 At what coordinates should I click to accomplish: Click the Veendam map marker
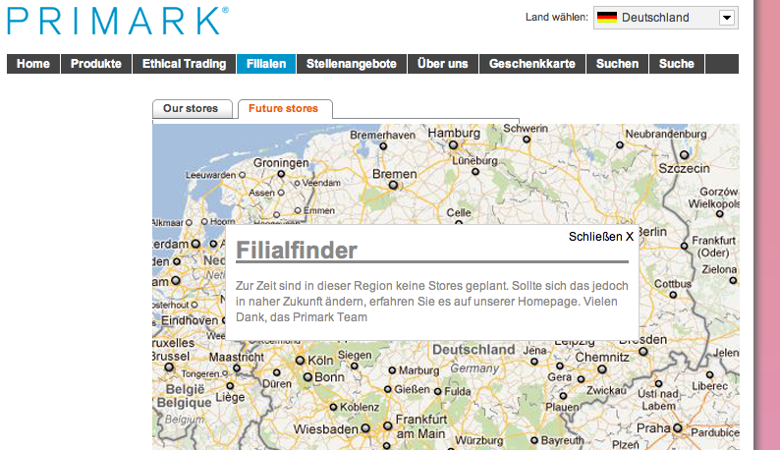(297, 183)
